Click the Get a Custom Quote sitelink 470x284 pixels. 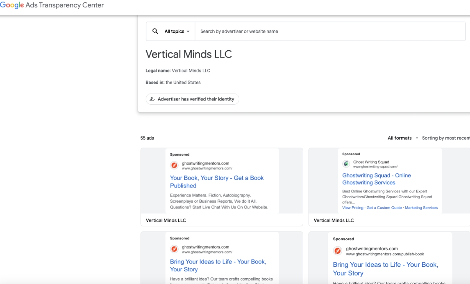tap(384, 208)
